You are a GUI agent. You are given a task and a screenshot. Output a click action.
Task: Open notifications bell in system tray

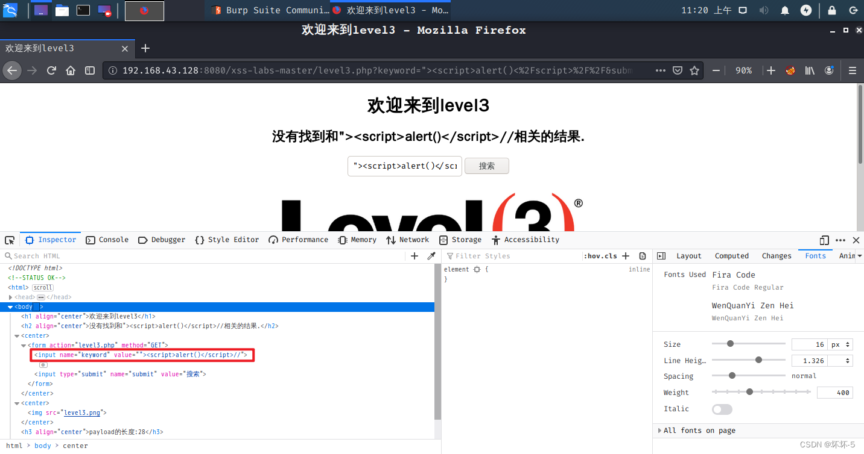click(785, 10)
